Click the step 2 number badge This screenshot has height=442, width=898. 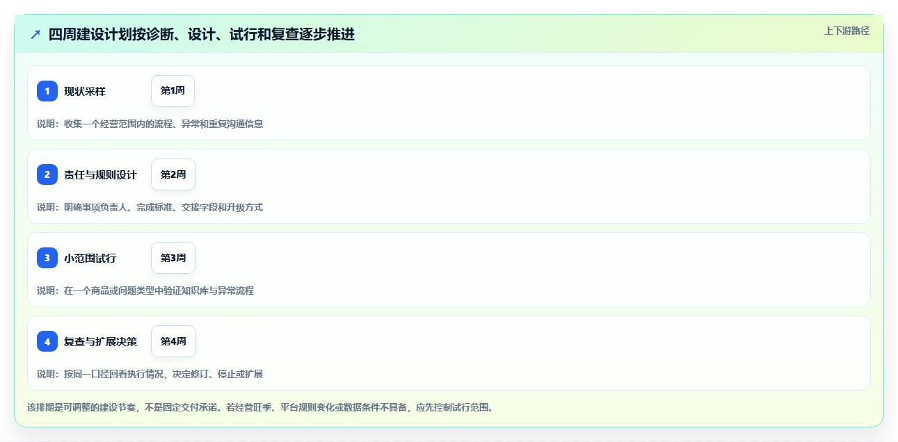click(47, 174)
